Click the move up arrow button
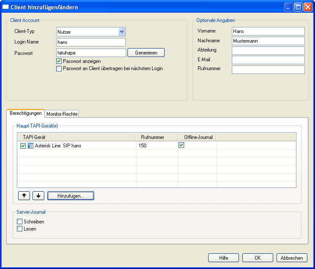Screen dimensions: 315x269 point(24,196)
